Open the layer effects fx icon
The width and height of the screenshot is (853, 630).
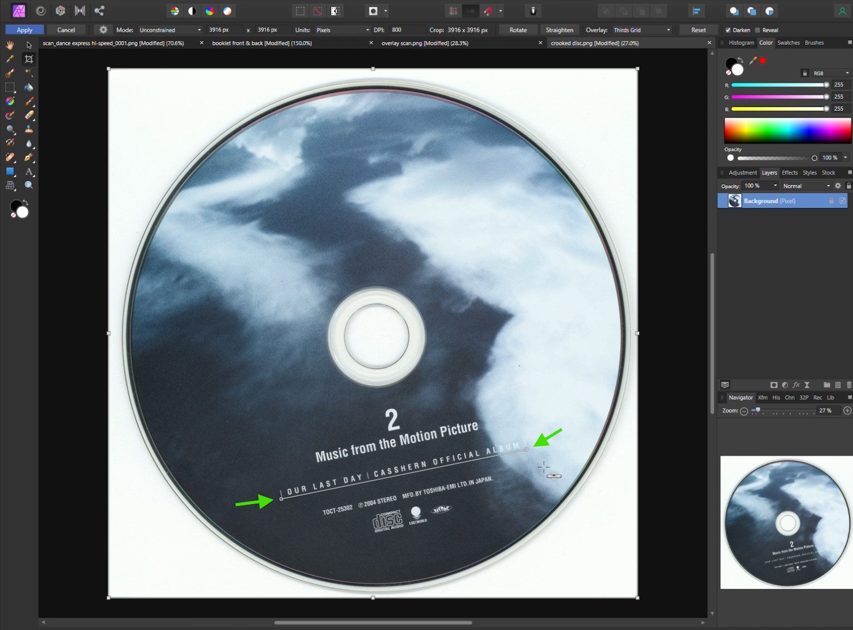pos(796,385)
